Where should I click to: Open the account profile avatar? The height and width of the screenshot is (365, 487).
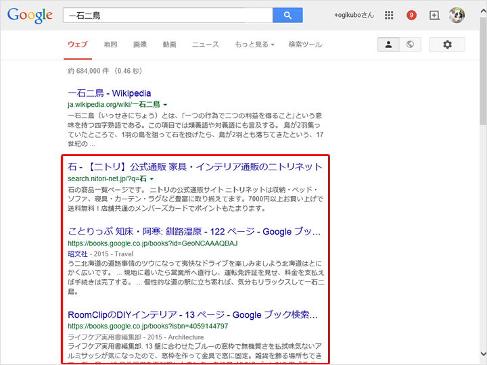[457, 15]
